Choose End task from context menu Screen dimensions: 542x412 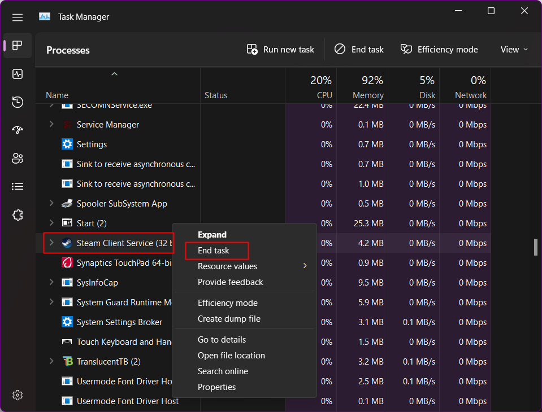(214, 251)
